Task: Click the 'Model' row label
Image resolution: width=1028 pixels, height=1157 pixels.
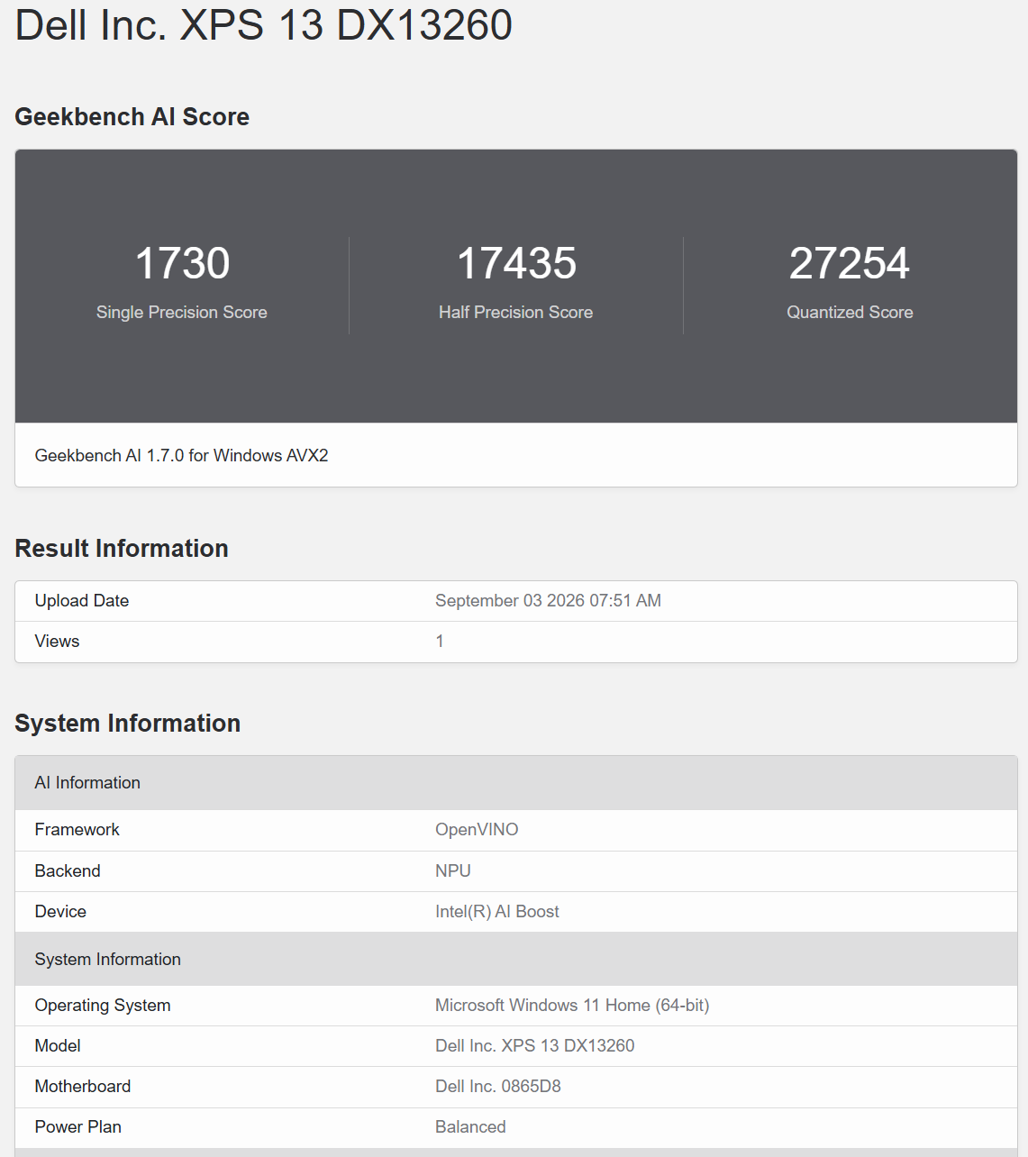Action: 58,1046
